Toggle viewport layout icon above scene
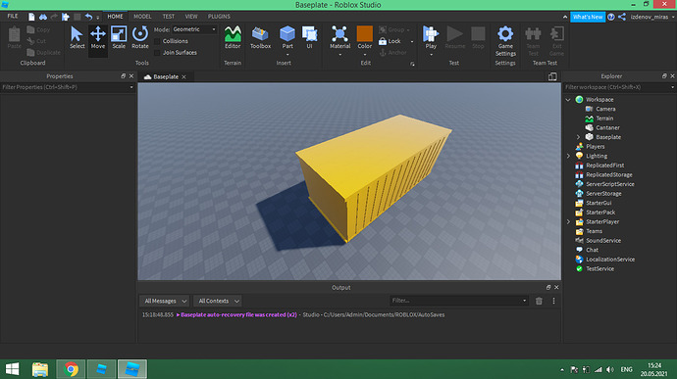Viewport: 677px width, 379px height. click(552, 76)
